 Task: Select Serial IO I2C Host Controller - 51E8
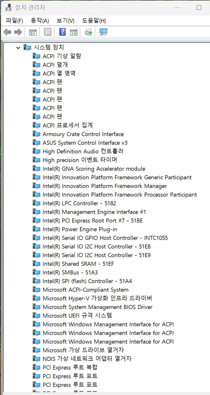[x=97, y=246]
